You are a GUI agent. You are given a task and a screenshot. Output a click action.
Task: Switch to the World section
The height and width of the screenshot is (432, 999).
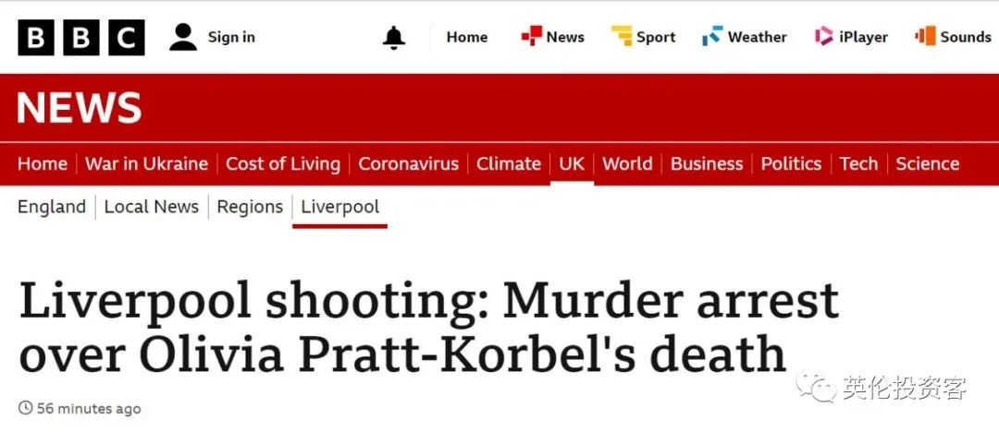pos(627,163)
